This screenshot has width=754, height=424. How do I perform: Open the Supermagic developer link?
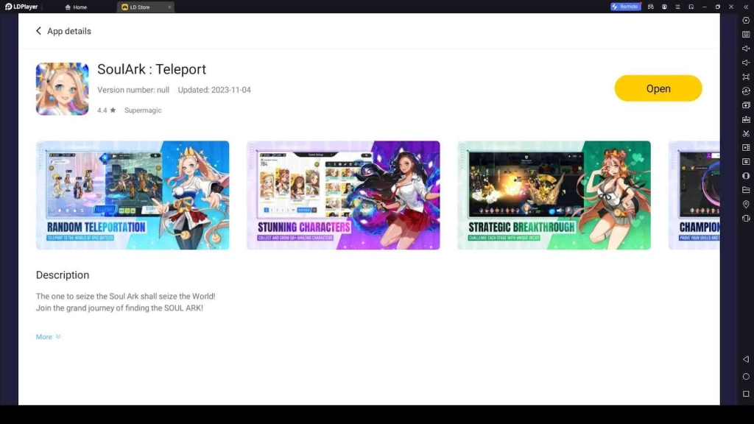(x=143, y=110)
